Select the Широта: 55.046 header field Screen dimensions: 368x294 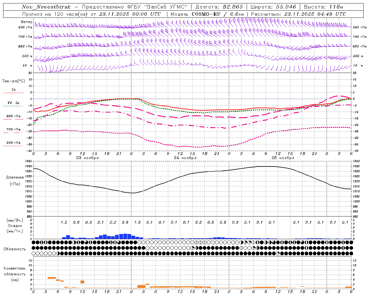pos(273,7)
